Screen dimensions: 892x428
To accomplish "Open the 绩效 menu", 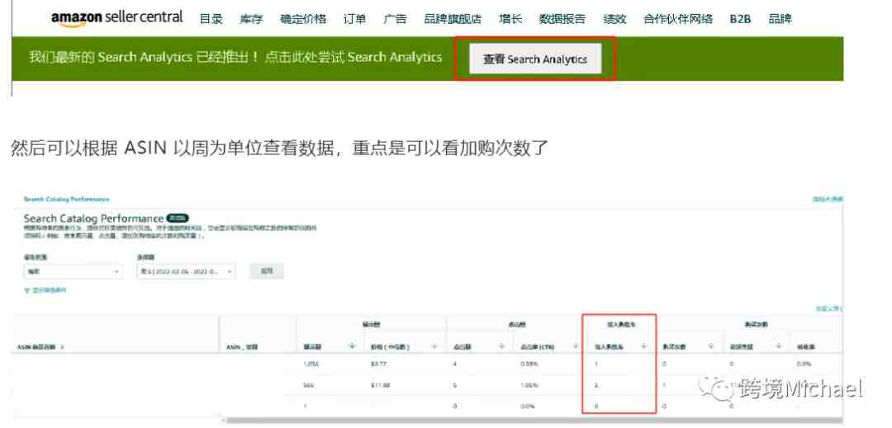I will click(615, 19).
